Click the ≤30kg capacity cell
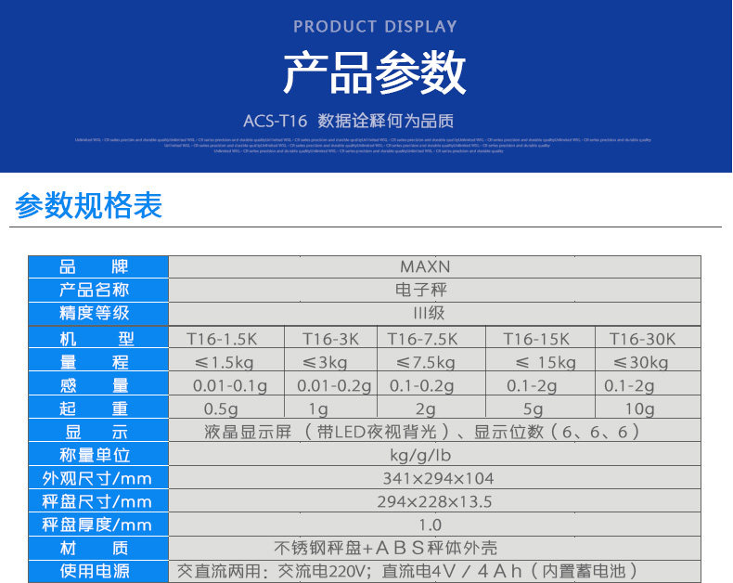Viewport: 733px width, 583px height. click(x=648, y=361)
